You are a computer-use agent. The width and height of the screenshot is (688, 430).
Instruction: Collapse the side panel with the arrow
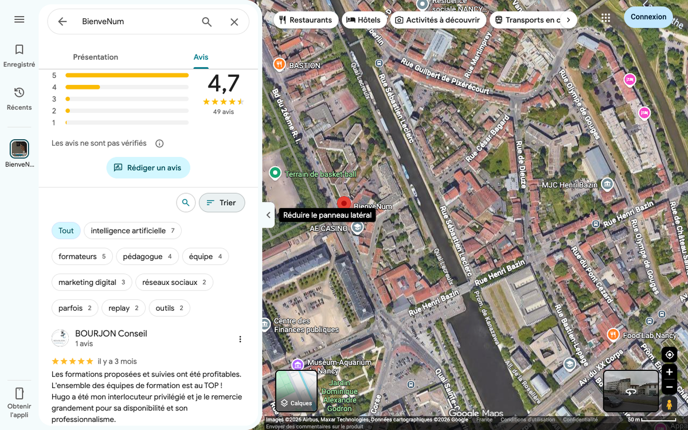point(268,215)
